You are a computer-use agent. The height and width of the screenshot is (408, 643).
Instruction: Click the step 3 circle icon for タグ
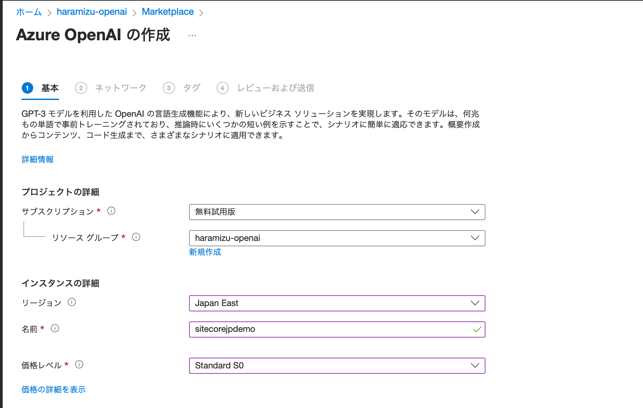click(x=169, y=88)
